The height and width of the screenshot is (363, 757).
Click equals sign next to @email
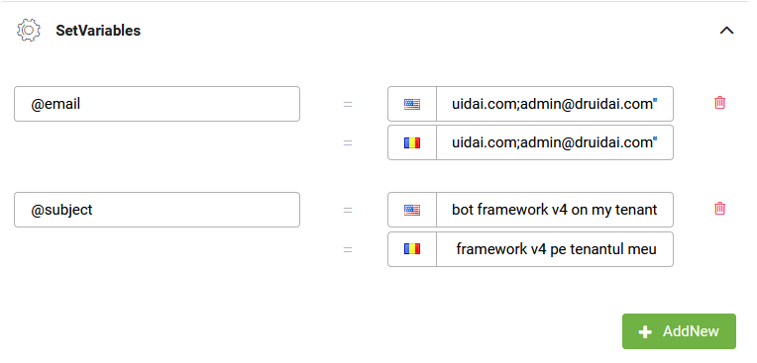coord(348,104)
